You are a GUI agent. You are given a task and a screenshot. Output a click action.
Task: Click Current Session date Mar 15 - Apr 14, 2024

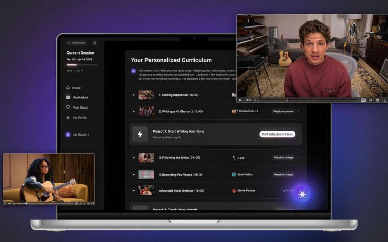click(80, 59)
